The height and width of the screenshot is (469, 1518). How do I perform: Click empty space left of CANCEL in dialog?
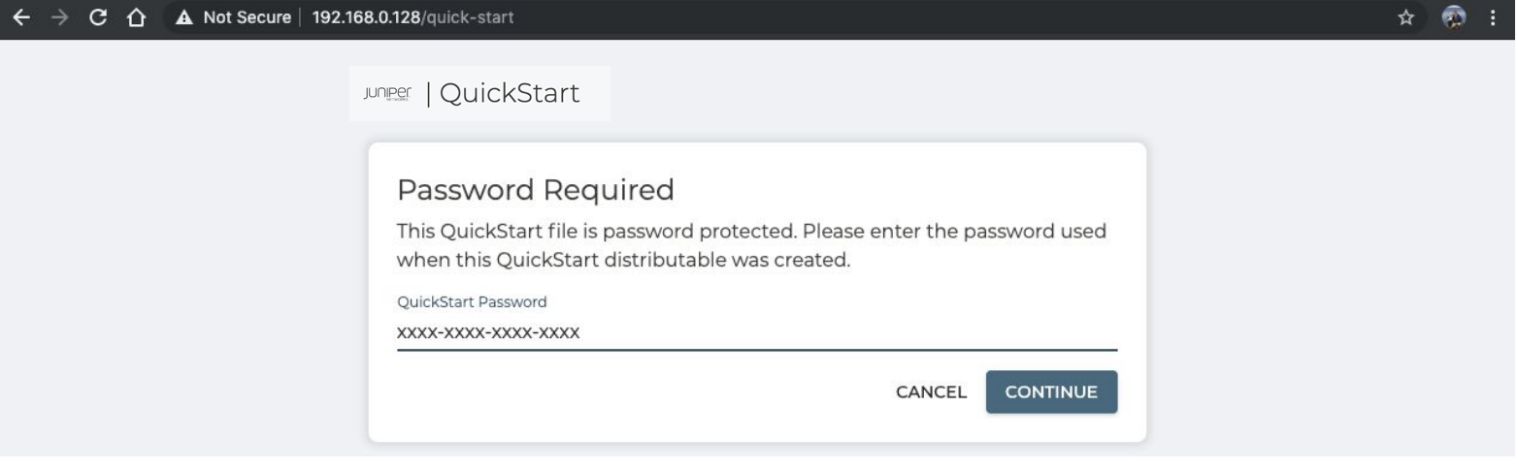[x=631, y=392]
